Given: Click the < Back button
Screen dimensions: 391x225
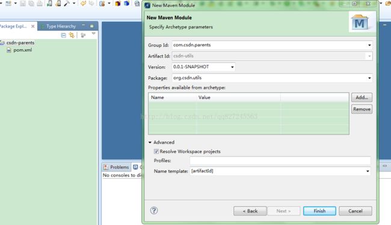Looking at the screenshot, I should (250, 211).
